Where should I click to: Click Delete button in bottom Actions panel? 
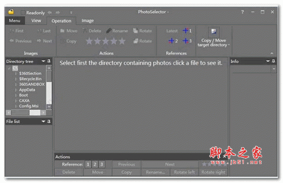pos(69,172)
